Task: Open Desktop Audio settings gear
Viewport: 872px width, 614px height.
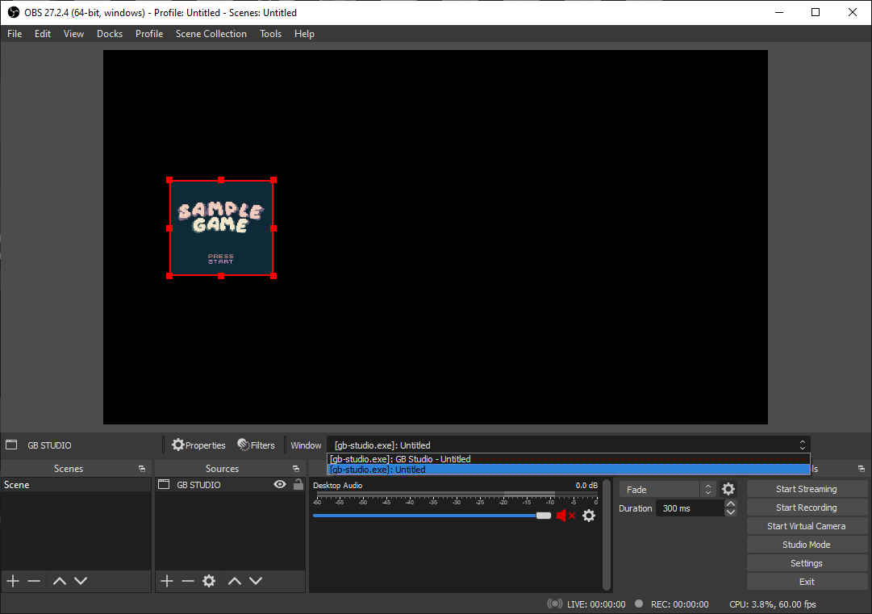Action: coord(589,516)
